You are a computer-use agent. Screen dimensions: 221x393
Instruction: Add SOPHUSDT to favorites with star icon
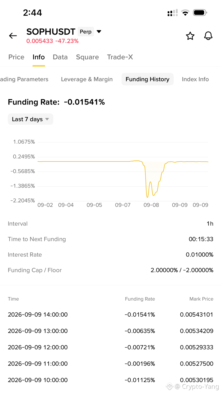(190, 36)
